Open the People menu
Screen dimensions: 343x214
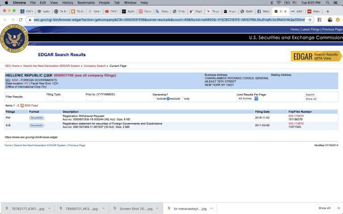104,3
